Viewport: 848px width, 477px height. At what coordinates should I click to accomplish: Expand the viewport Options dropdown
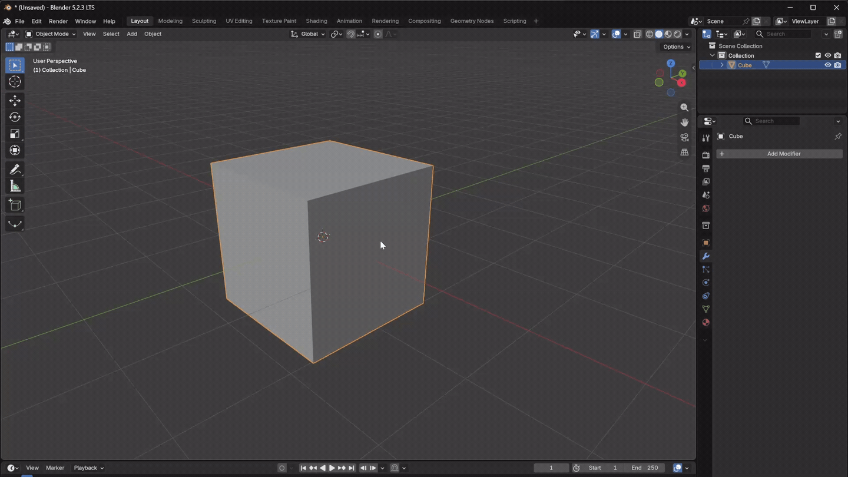677,47
